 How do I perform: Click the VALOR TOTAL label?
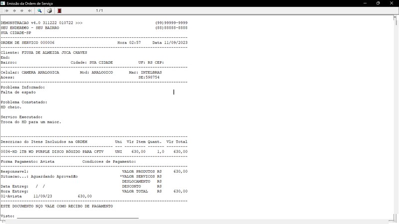coord(135,191)
